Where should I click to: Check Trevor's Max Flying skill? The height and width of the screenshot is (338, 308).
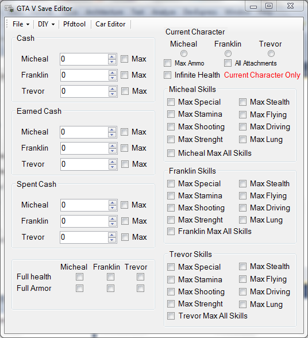pos(242,279)
